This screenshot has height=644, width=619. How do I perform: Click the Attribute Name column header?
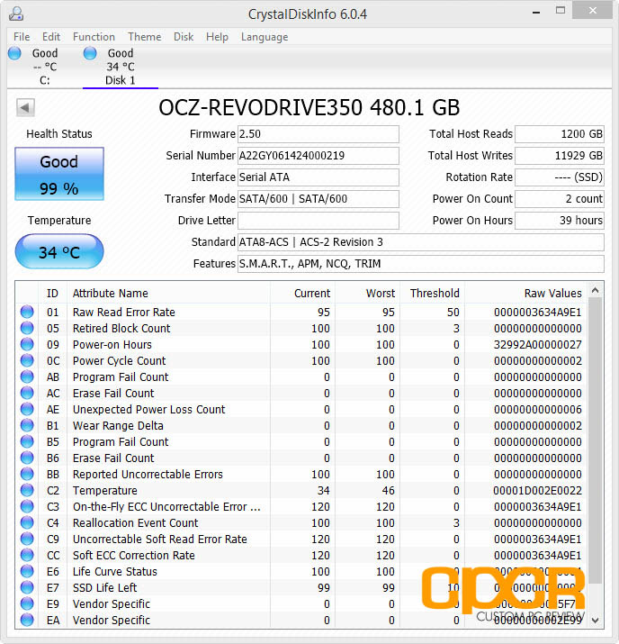click(168, 293)
